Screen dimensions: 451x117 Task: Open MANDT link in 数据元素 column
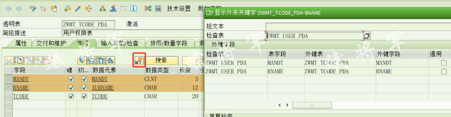point(99,79)
